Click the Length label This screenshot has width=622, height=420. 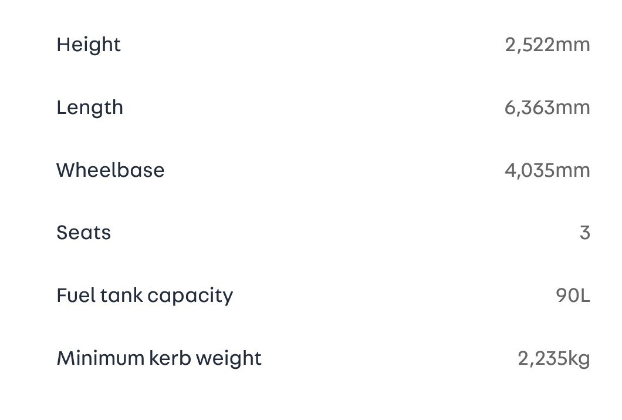click(x=90, y=107)
